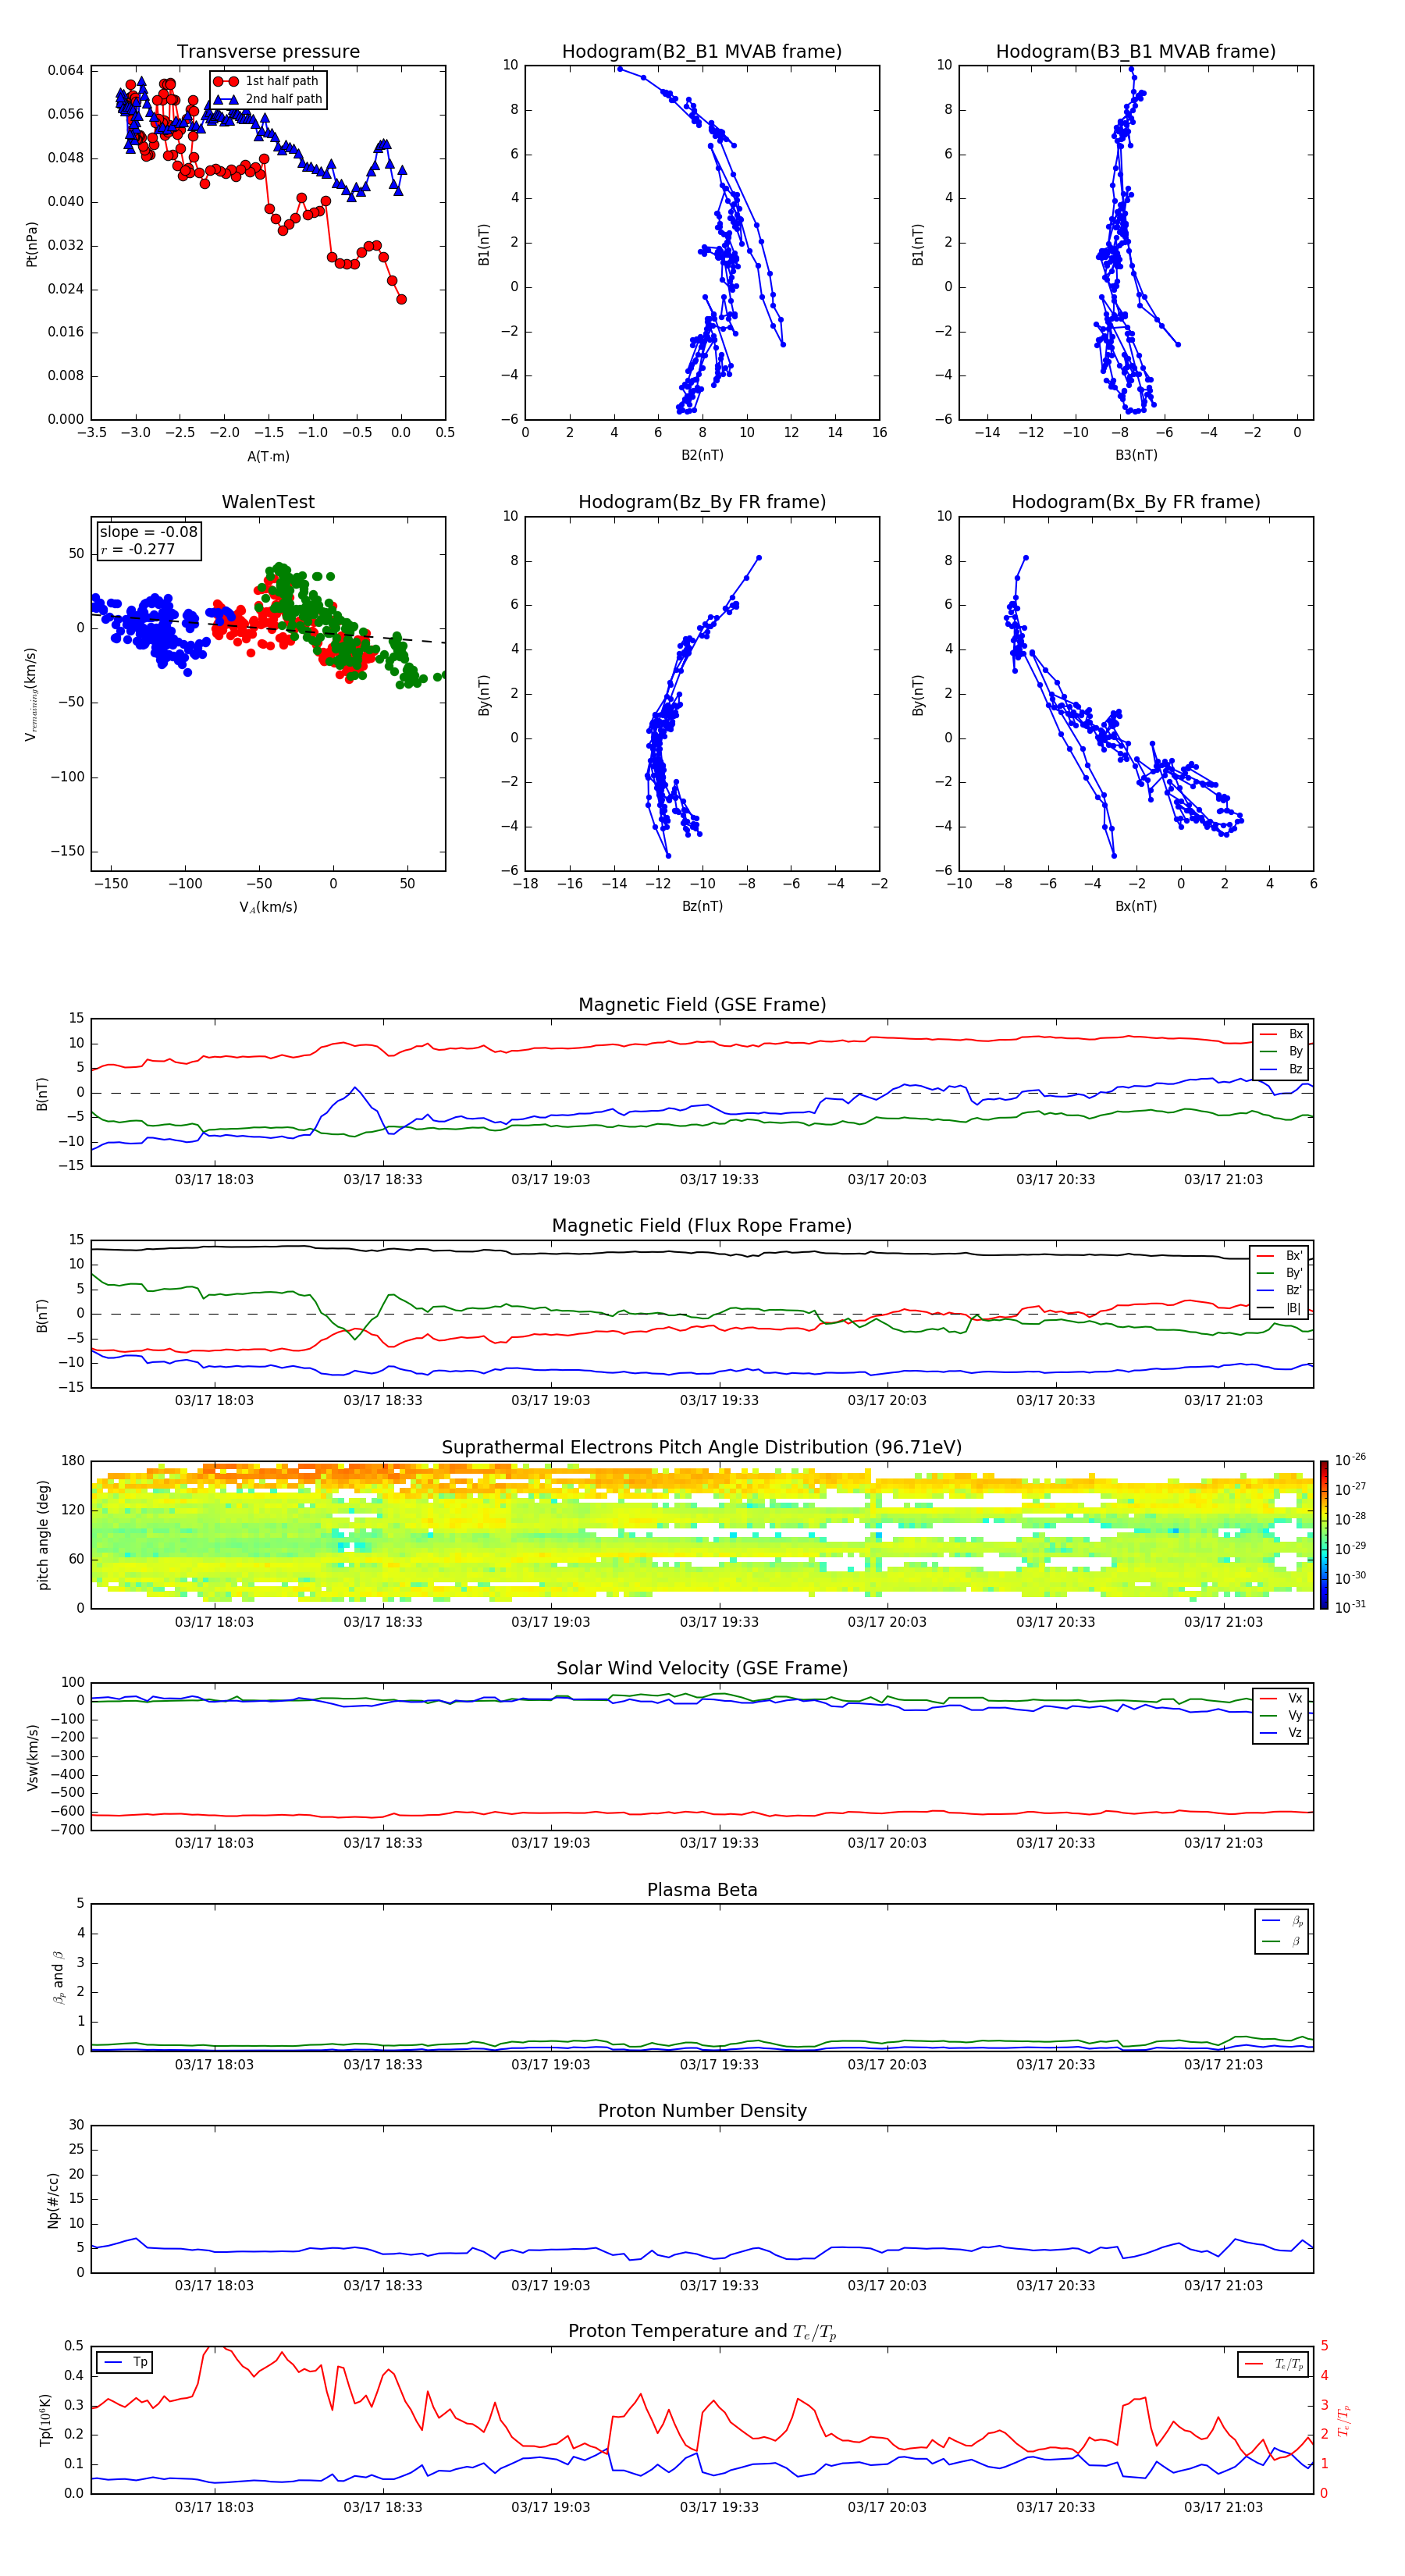Click the 'Vz' velocity legend entry
Image resolution: width=1405 pixels, height=2576 pixels.
(1282, 1733)
